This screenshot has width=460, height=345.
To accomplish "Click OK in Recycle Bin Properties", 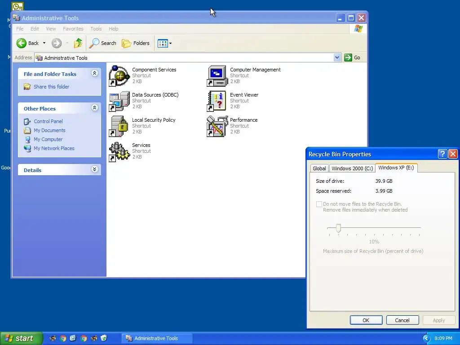I will pos(366,320).
